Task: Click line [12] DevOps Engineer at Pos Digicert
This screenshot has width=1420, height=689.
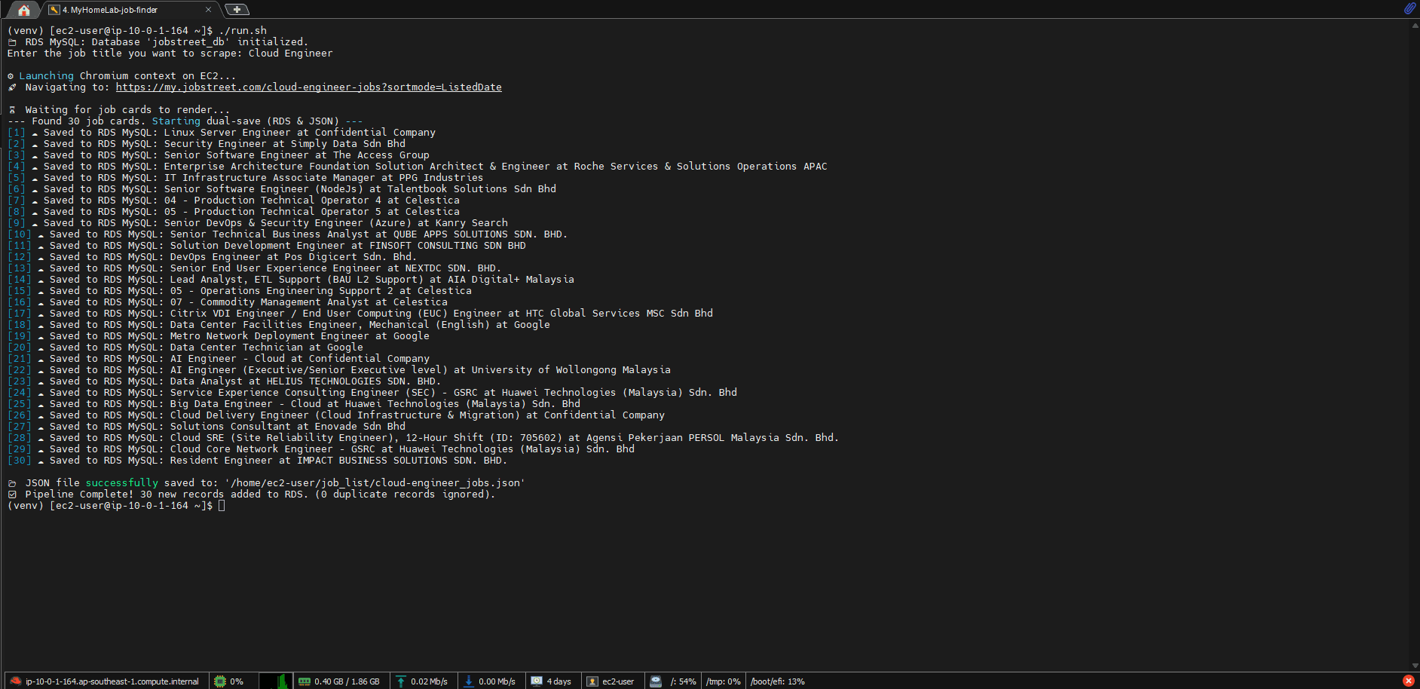Action: [x=213, y=257]
